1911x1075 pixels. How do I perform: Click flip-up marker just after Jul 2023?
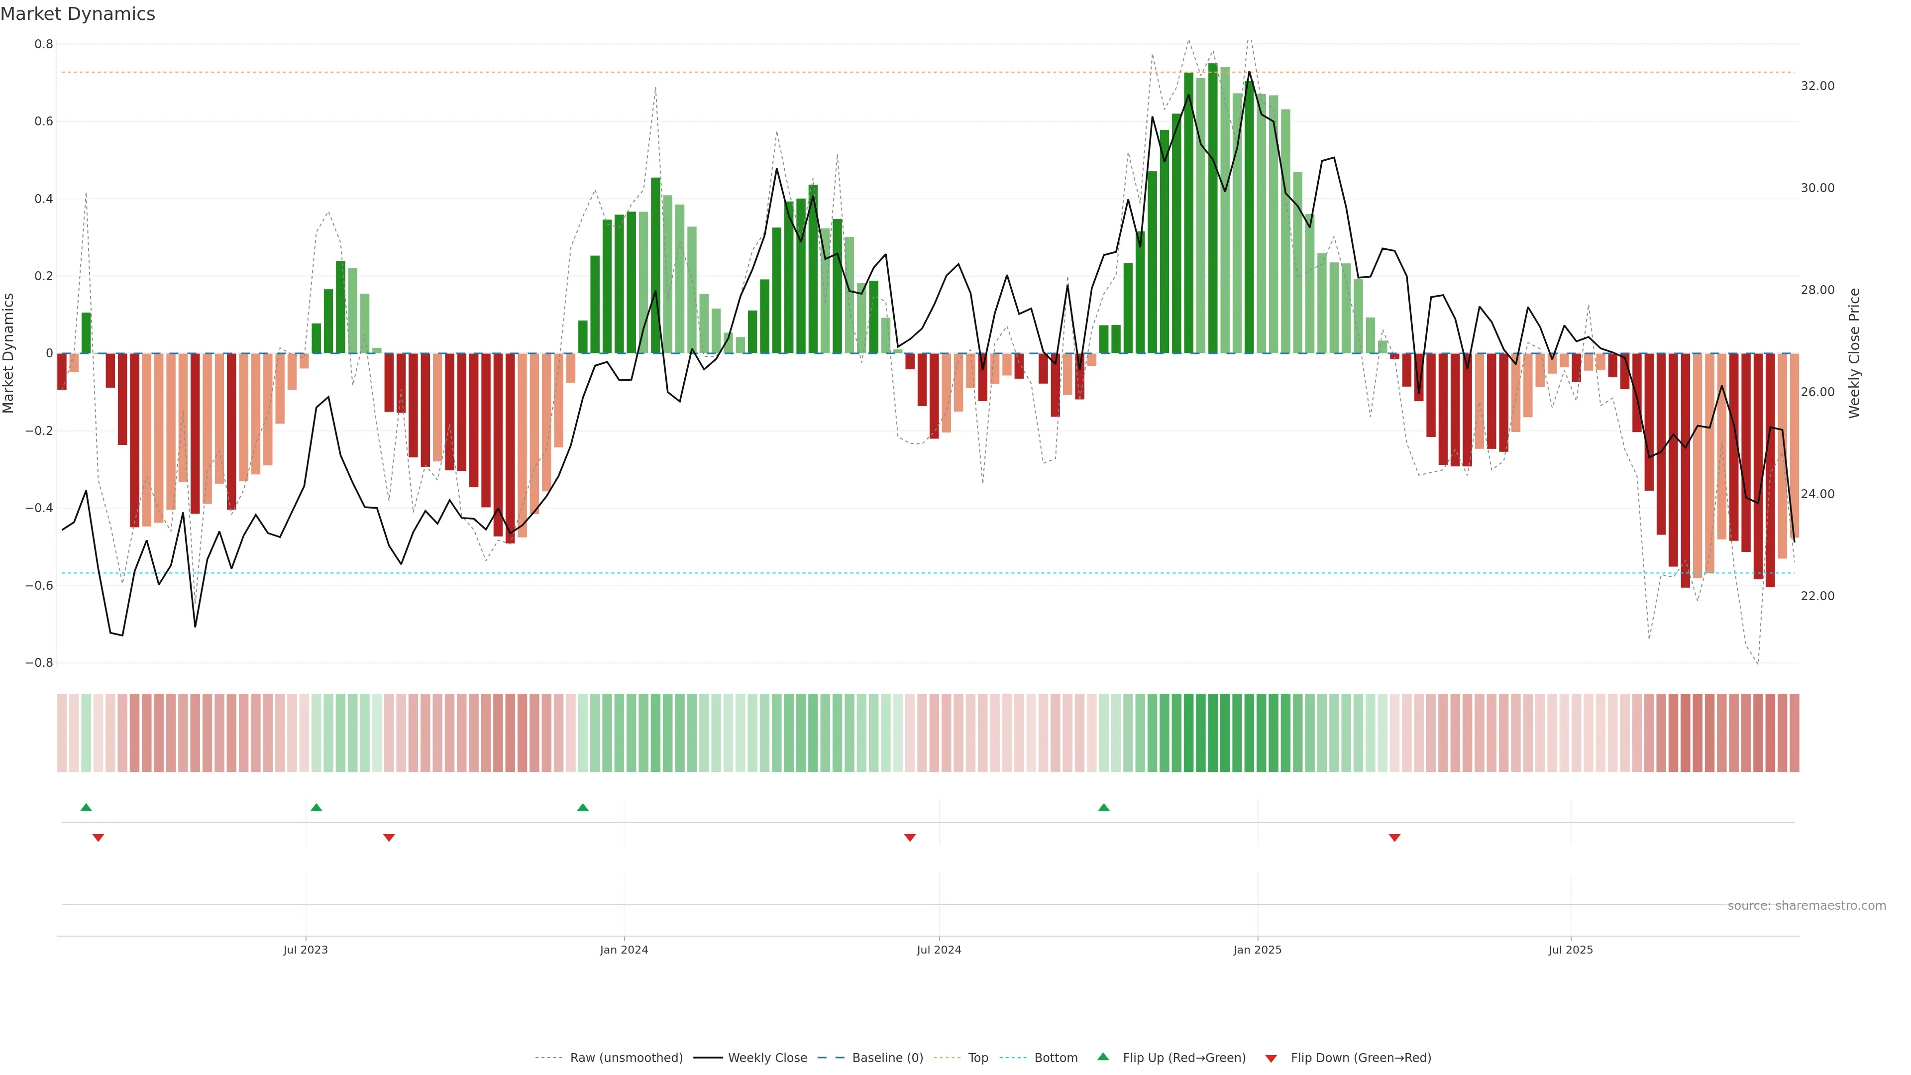click(x=316, y=807)
